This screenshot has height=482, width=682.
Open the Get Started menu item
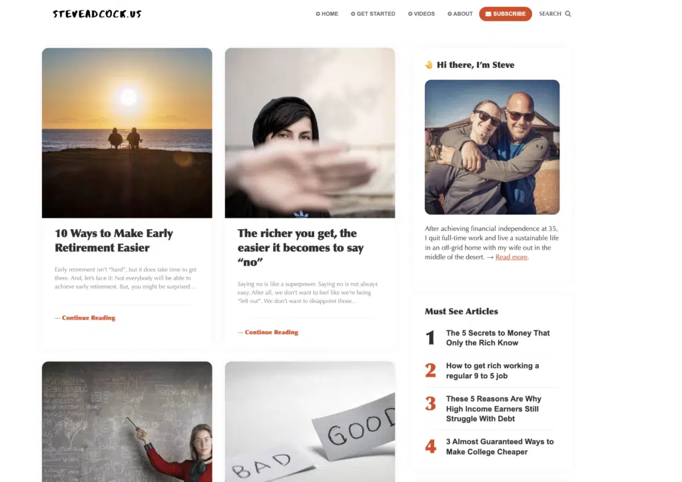373,14
